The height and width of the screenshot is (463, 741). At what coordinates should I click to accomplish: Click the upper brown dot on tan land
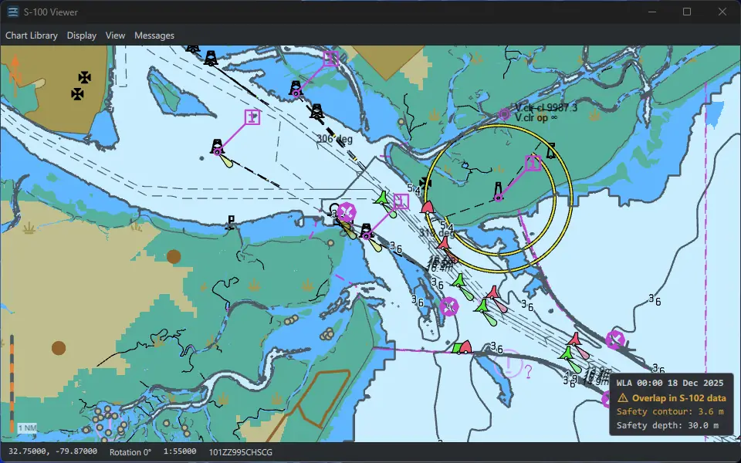tap(174, 256)
